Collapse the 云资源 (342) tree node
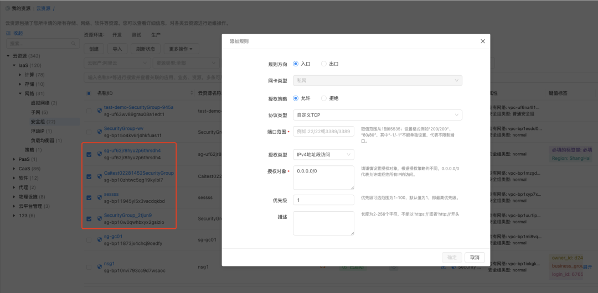Viewport: 598px width, 293px height. (x=8, y=56)
